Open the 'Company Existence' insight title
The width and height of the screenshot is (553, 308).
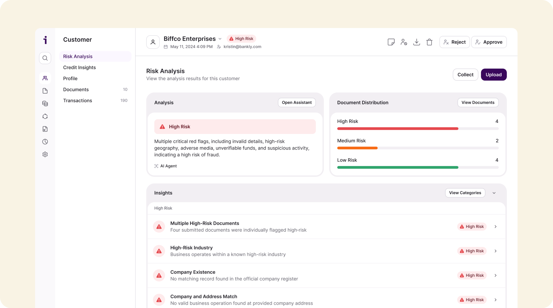coord(193,272)
